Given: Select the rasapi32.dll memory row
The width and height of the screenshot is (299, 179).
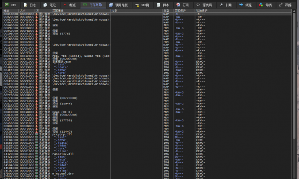Looking at the screenshot, I should pyautogui.click(x=63, y=154).
